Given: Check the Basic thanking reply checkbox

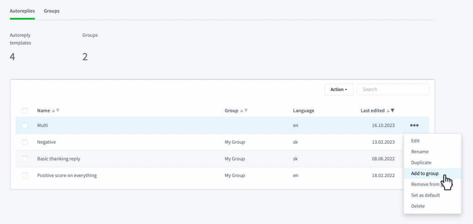Looking at the screenshot, I should [x=25, y=159].
